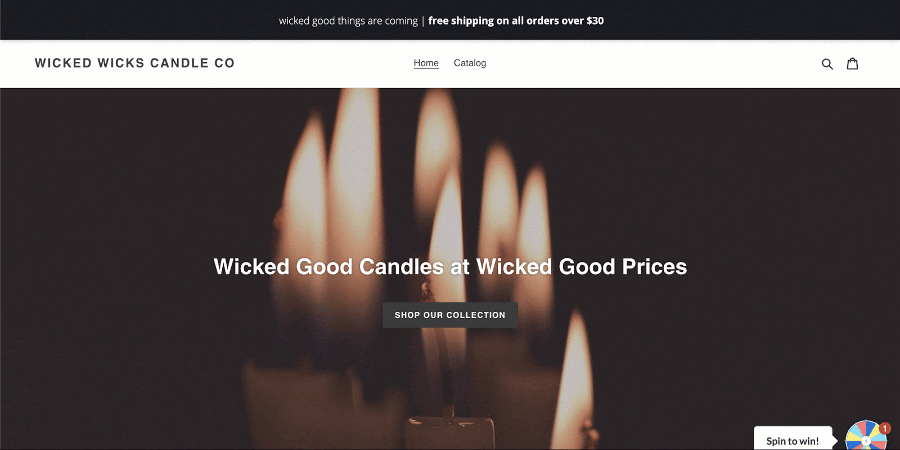Open the shopping bag cart icon
Screen dimensions: 900x450
[853, 63]
